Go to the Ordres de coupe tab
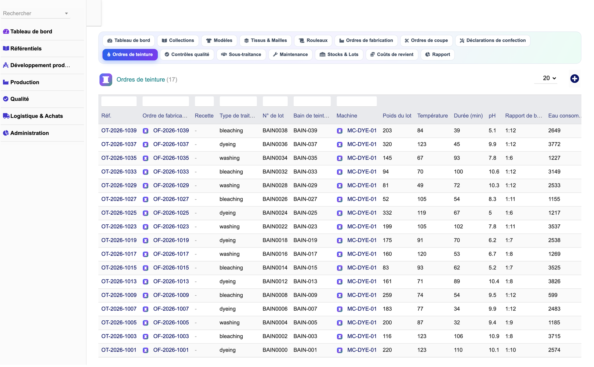Image resolution: width=594 pixels, height=367 pixels. click(426, 41)
